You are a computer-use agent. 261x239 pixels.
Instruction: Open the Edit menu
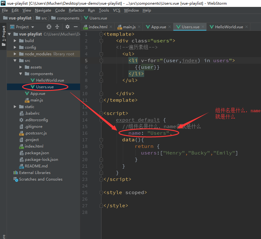coord(15,10)
